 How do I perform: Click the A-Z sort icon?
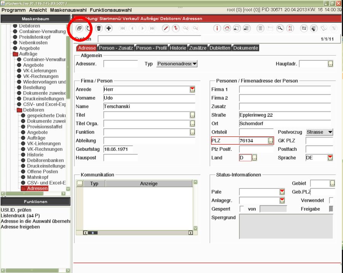click(x=290, y=29)
